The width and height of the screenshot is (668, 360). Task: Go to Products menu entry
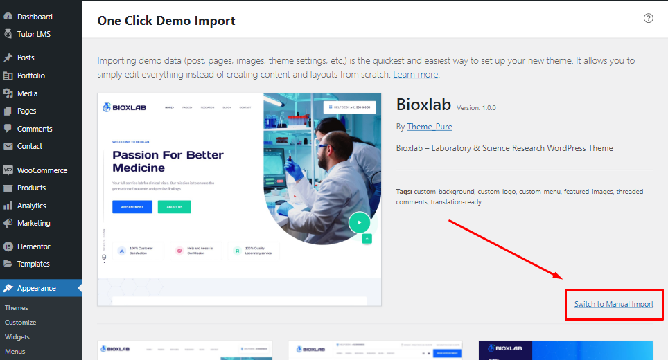click(31, 188)
